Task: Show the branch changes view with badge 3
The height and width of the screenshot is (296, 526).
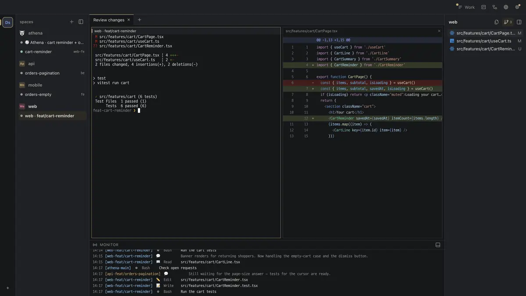Action: [x=508, y=22]
